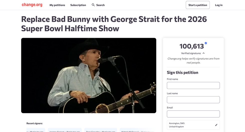This screenshot has width=245, height=132.
Task: Select the Email input box
Action: (x=193, y=114)
